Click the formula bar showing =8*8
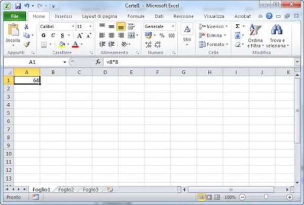This screenshot has height=205, width=304. point(199,62)
